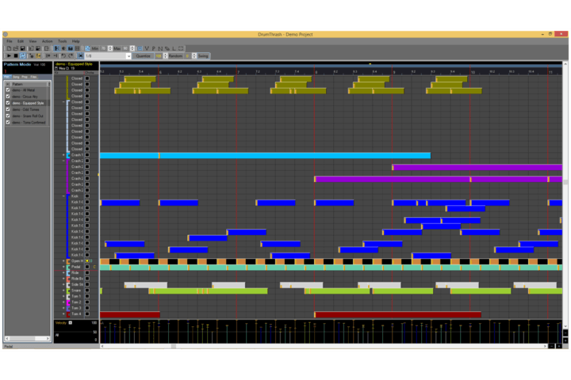Select the V velocity tool icon
The height and width of the screenshot is (380, 571).
pos(148,47)
